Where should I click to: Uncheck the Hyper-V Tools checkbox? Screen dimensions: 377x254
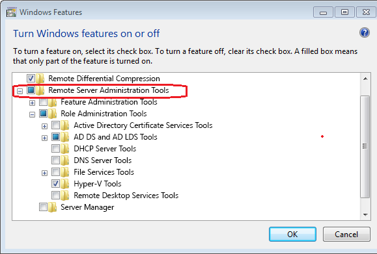pyautogui.click(x=55, y=183)
